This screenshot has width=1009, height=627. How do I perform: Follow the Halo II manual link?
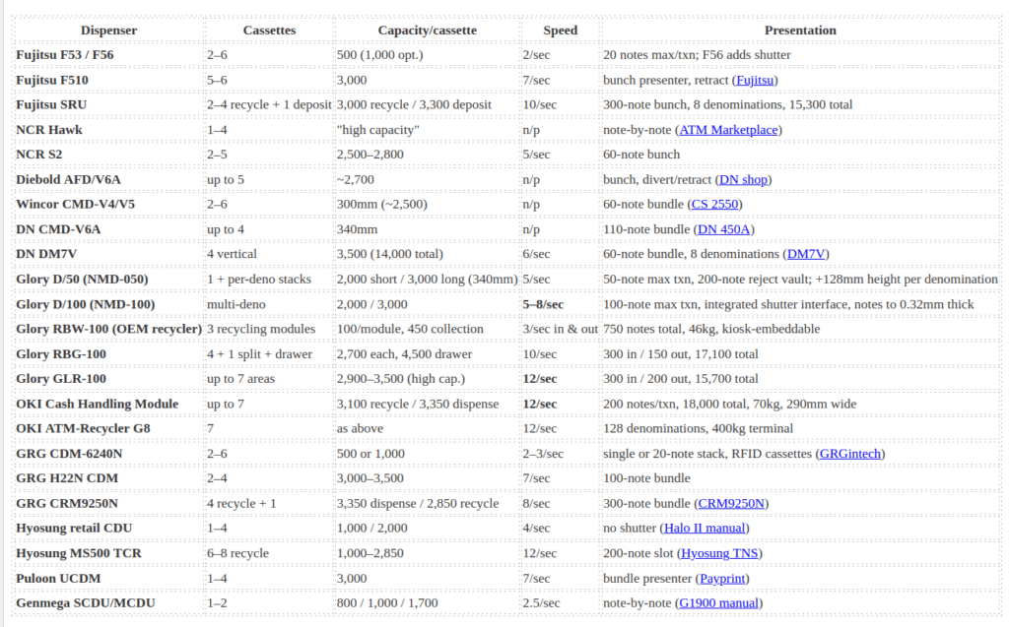click(705, 528)
